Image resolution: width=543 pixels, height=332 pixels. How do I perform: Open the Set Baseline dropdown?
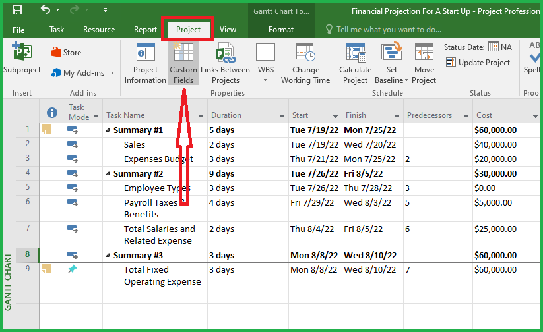(406, 80)
